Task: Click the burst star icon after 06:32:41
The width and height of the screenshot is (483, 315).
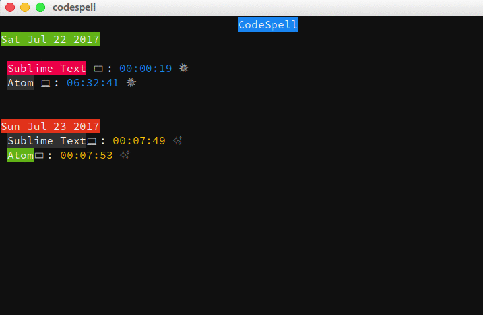Action: (x=131, y=83)
